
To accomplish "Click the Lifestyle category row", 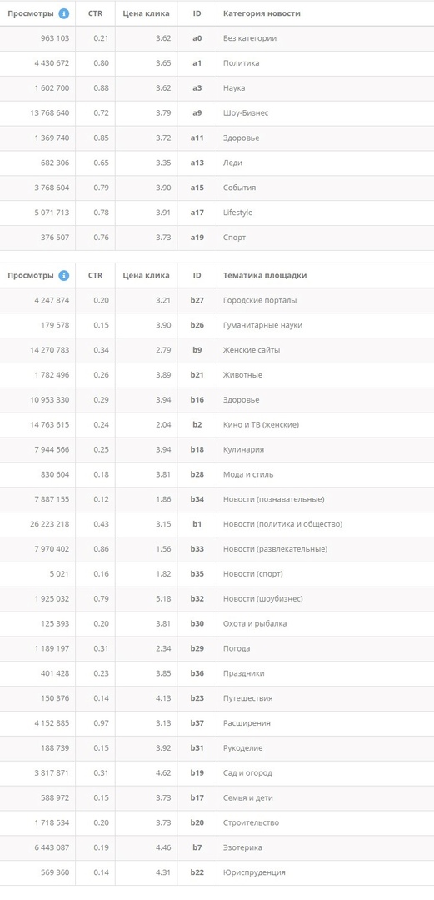I will pyautogui.click(x=217, y=212).
